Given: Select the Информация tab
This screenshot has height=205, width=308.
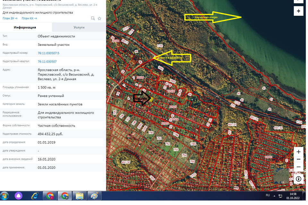Looking at the screenshot, I should click(25, 28).
